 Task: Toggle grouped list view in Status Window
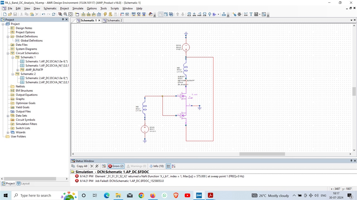tap(168, 166)
